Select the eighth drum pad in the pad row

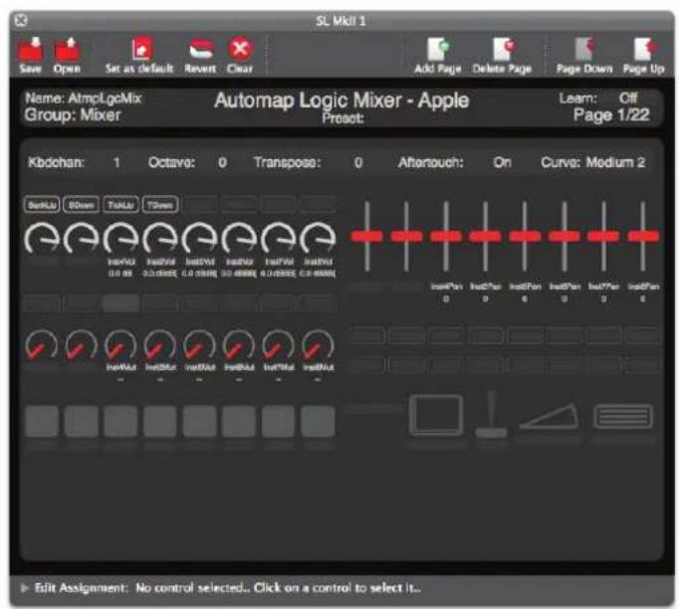[318, 421]
